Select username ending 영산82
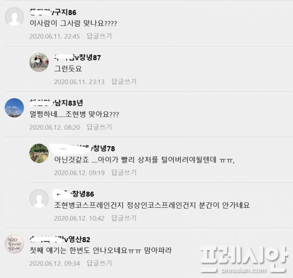This screenshot has width=293, height=278. click(x=60, y=239)
